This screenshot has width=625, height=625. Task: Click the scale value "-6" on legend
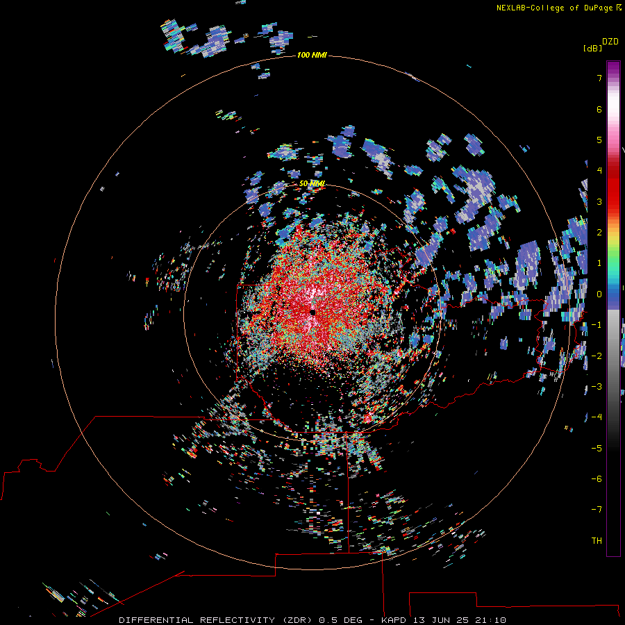597,479
